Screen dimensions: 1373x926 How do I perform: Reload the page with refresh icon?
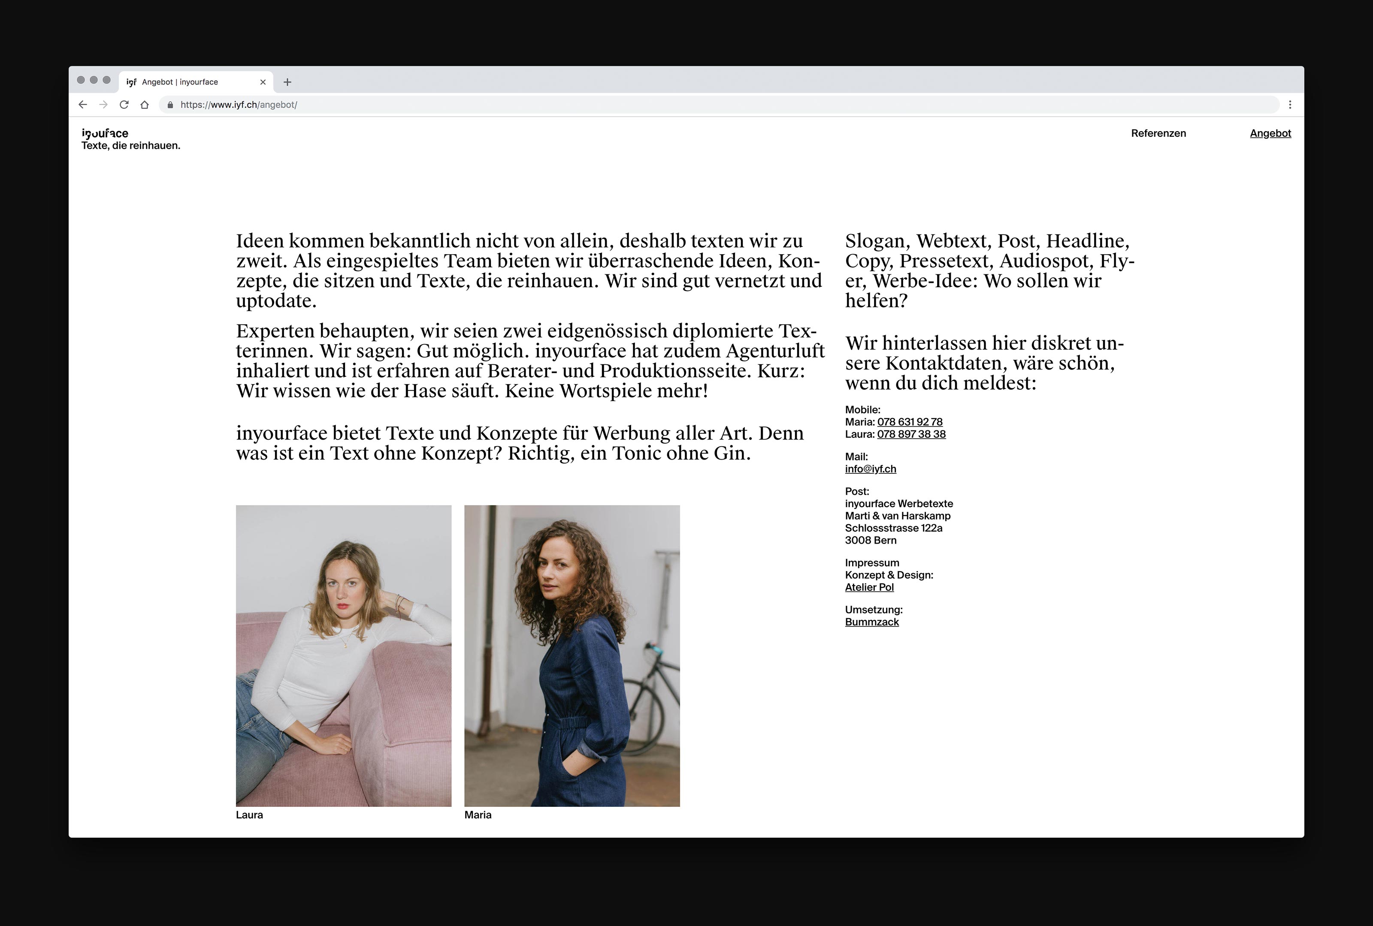124,105
